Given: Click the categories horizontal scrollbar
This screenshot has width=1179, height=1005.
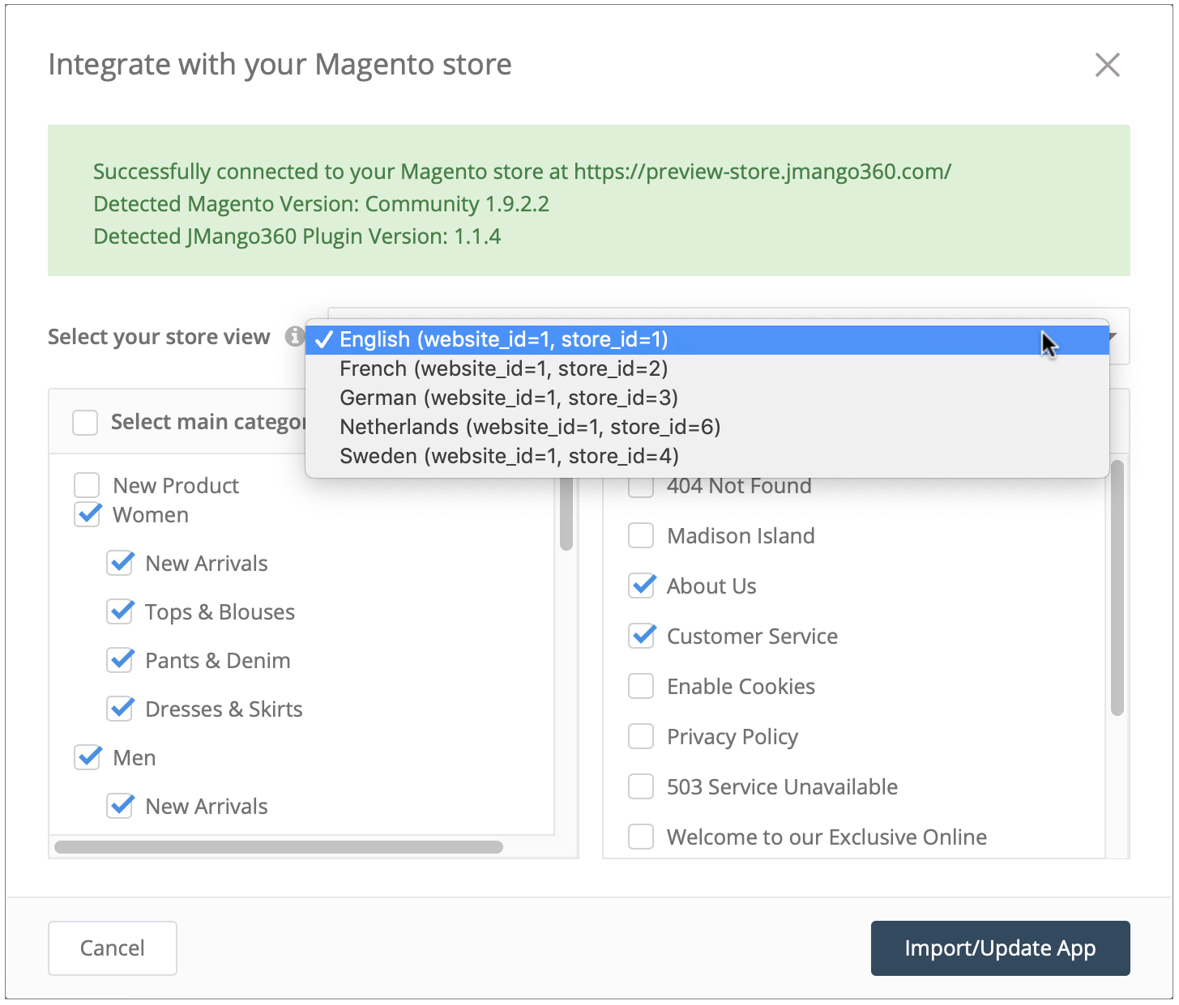Looking at the screenshot, I should click(x=278, y=847).
